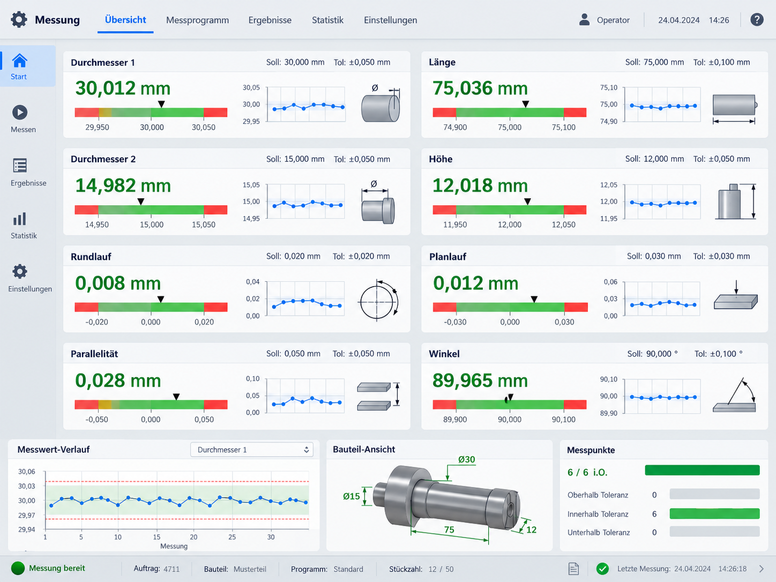Click the Rundlauf circle diagram icon

tap(379, 300)
